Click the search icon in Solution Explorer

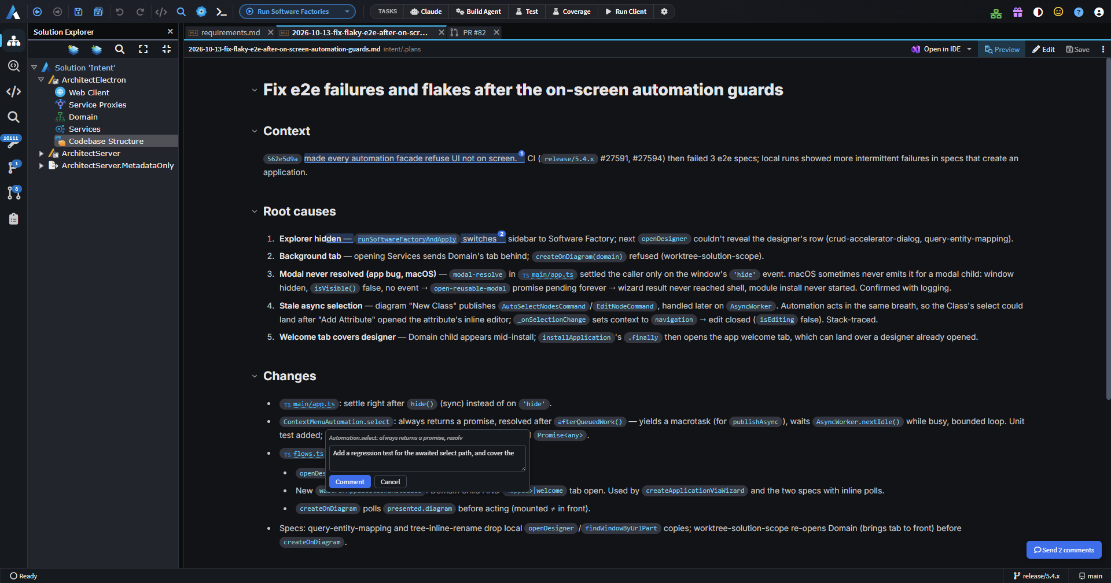pyautogui.click(x=120, y=50)
